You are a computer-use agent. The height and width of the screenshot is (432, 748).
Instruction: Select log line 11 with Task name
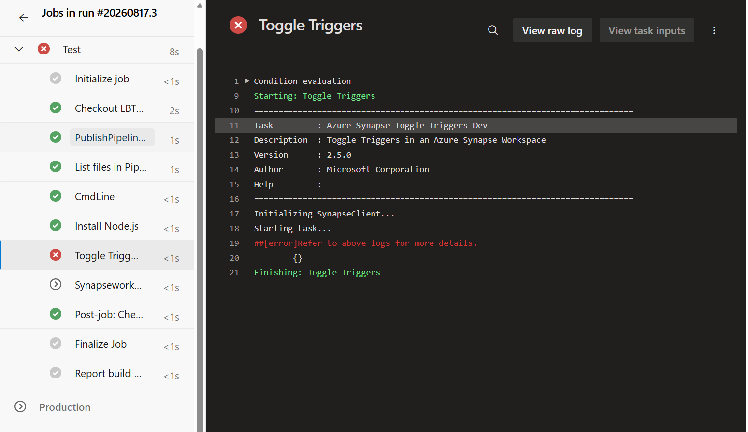point(476,125)
